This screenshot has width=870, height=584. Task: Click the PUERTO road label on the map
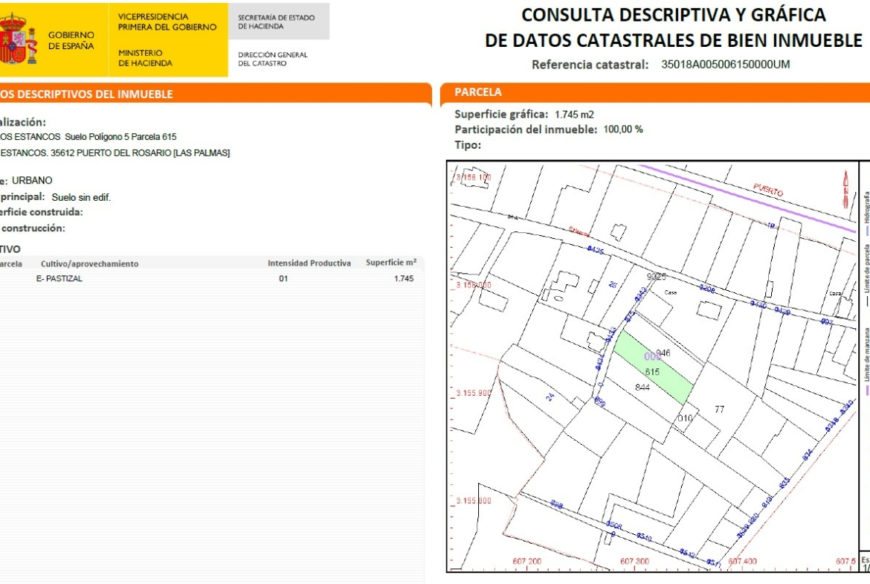pyautogui.click(x=767, y=190)
